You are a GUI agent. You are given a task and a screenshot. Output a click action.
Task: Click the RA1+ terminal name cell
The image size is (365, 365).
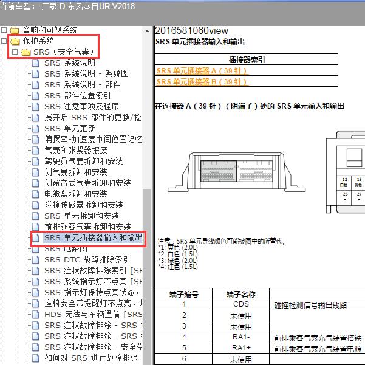pos(241,348)
